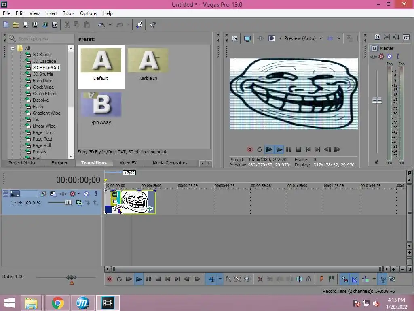Open the Overlays dropdown arrow in preview
Screen dimensions: 414x311
click(339, 38)
